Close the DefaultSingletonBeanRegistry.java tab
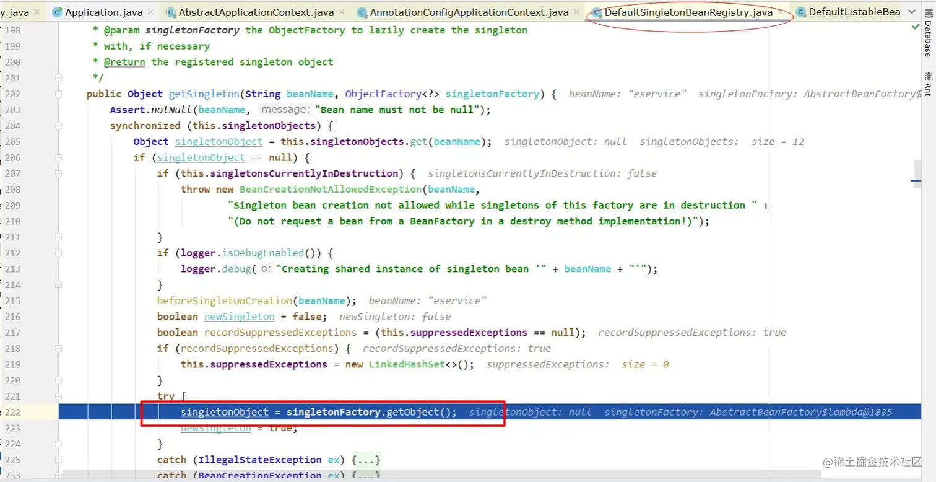The height and width of the screenshot is (482, 936). coord(782,12)
